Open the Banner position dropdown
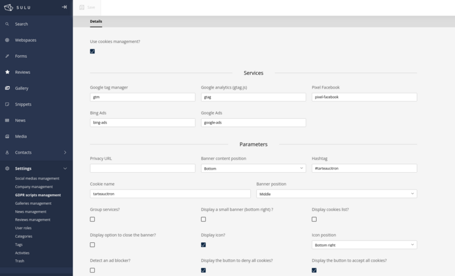 (x=336, y=194)
